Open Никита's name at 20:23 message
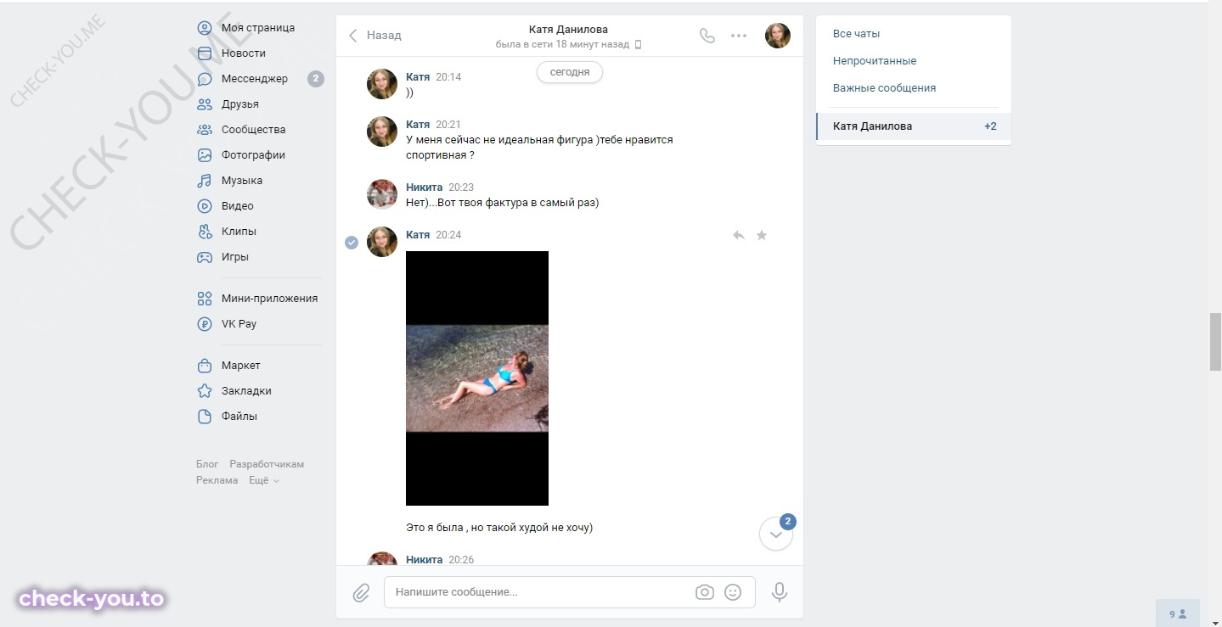The height and width of the screenshot is (627, 1222). pos(424,188)
